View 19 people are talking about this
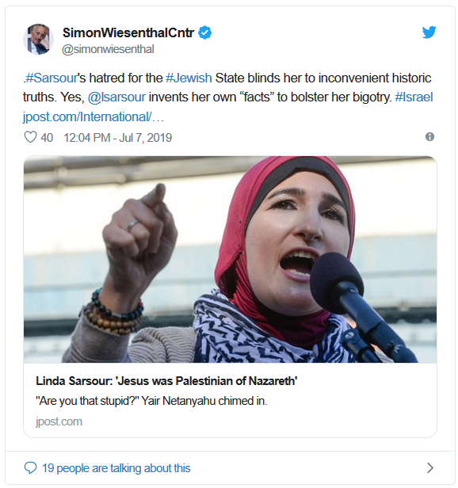This screenshot has width=458, height=488. pyautogui.click(x=116, y=468)
